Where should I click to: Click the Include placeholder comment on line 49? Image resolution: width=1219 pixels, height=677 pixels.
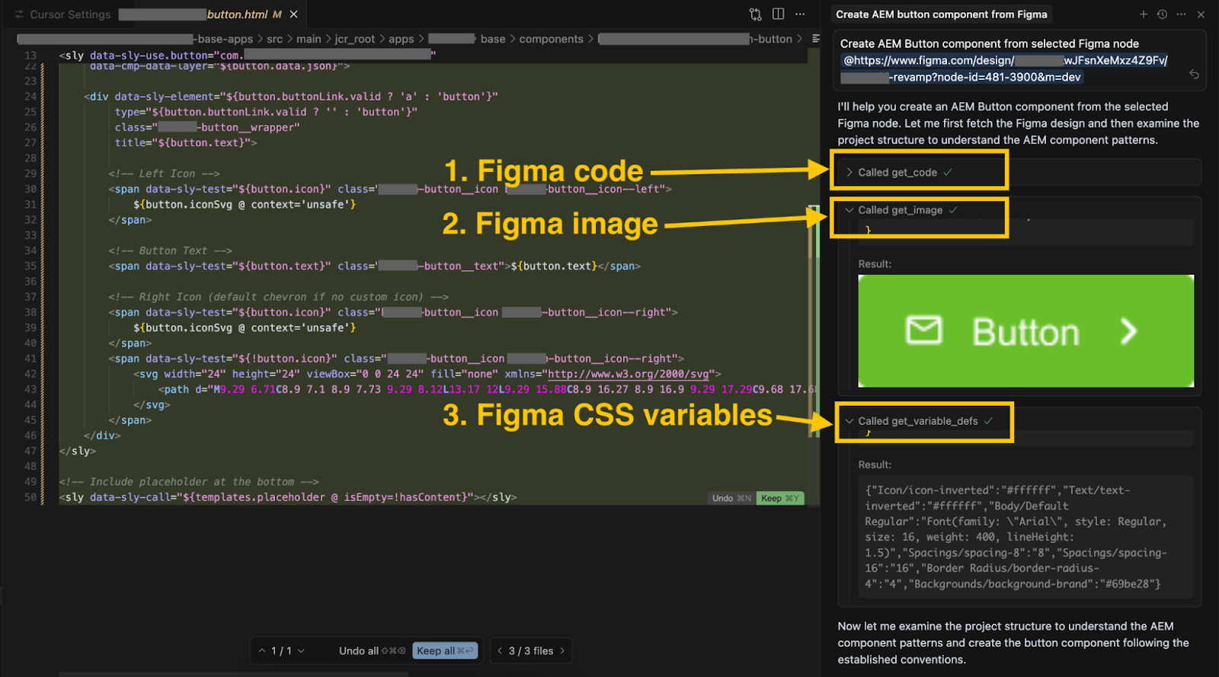click(x=189, y=482)
